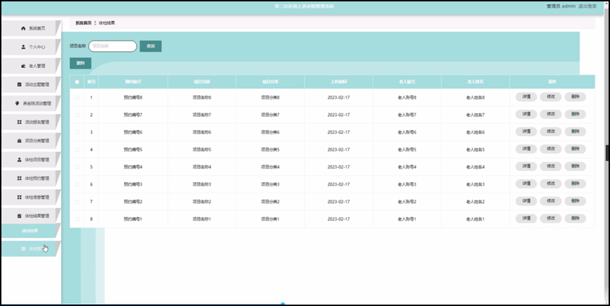Click the batch 删除 button above the table

coord(81,63)
